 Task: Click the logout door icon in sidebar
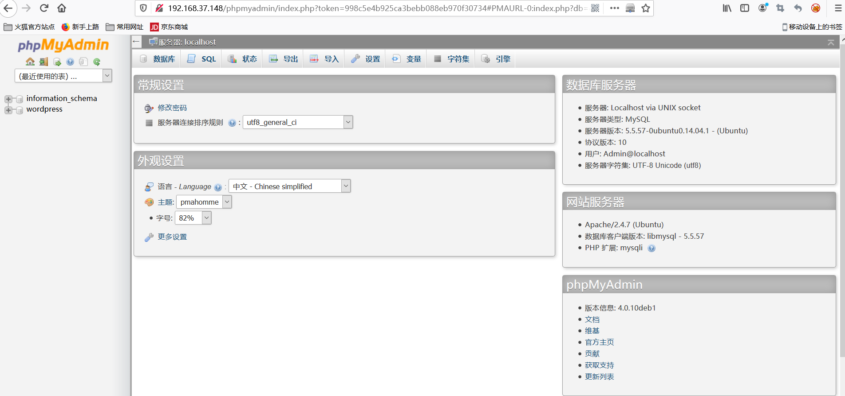point(43,62)
